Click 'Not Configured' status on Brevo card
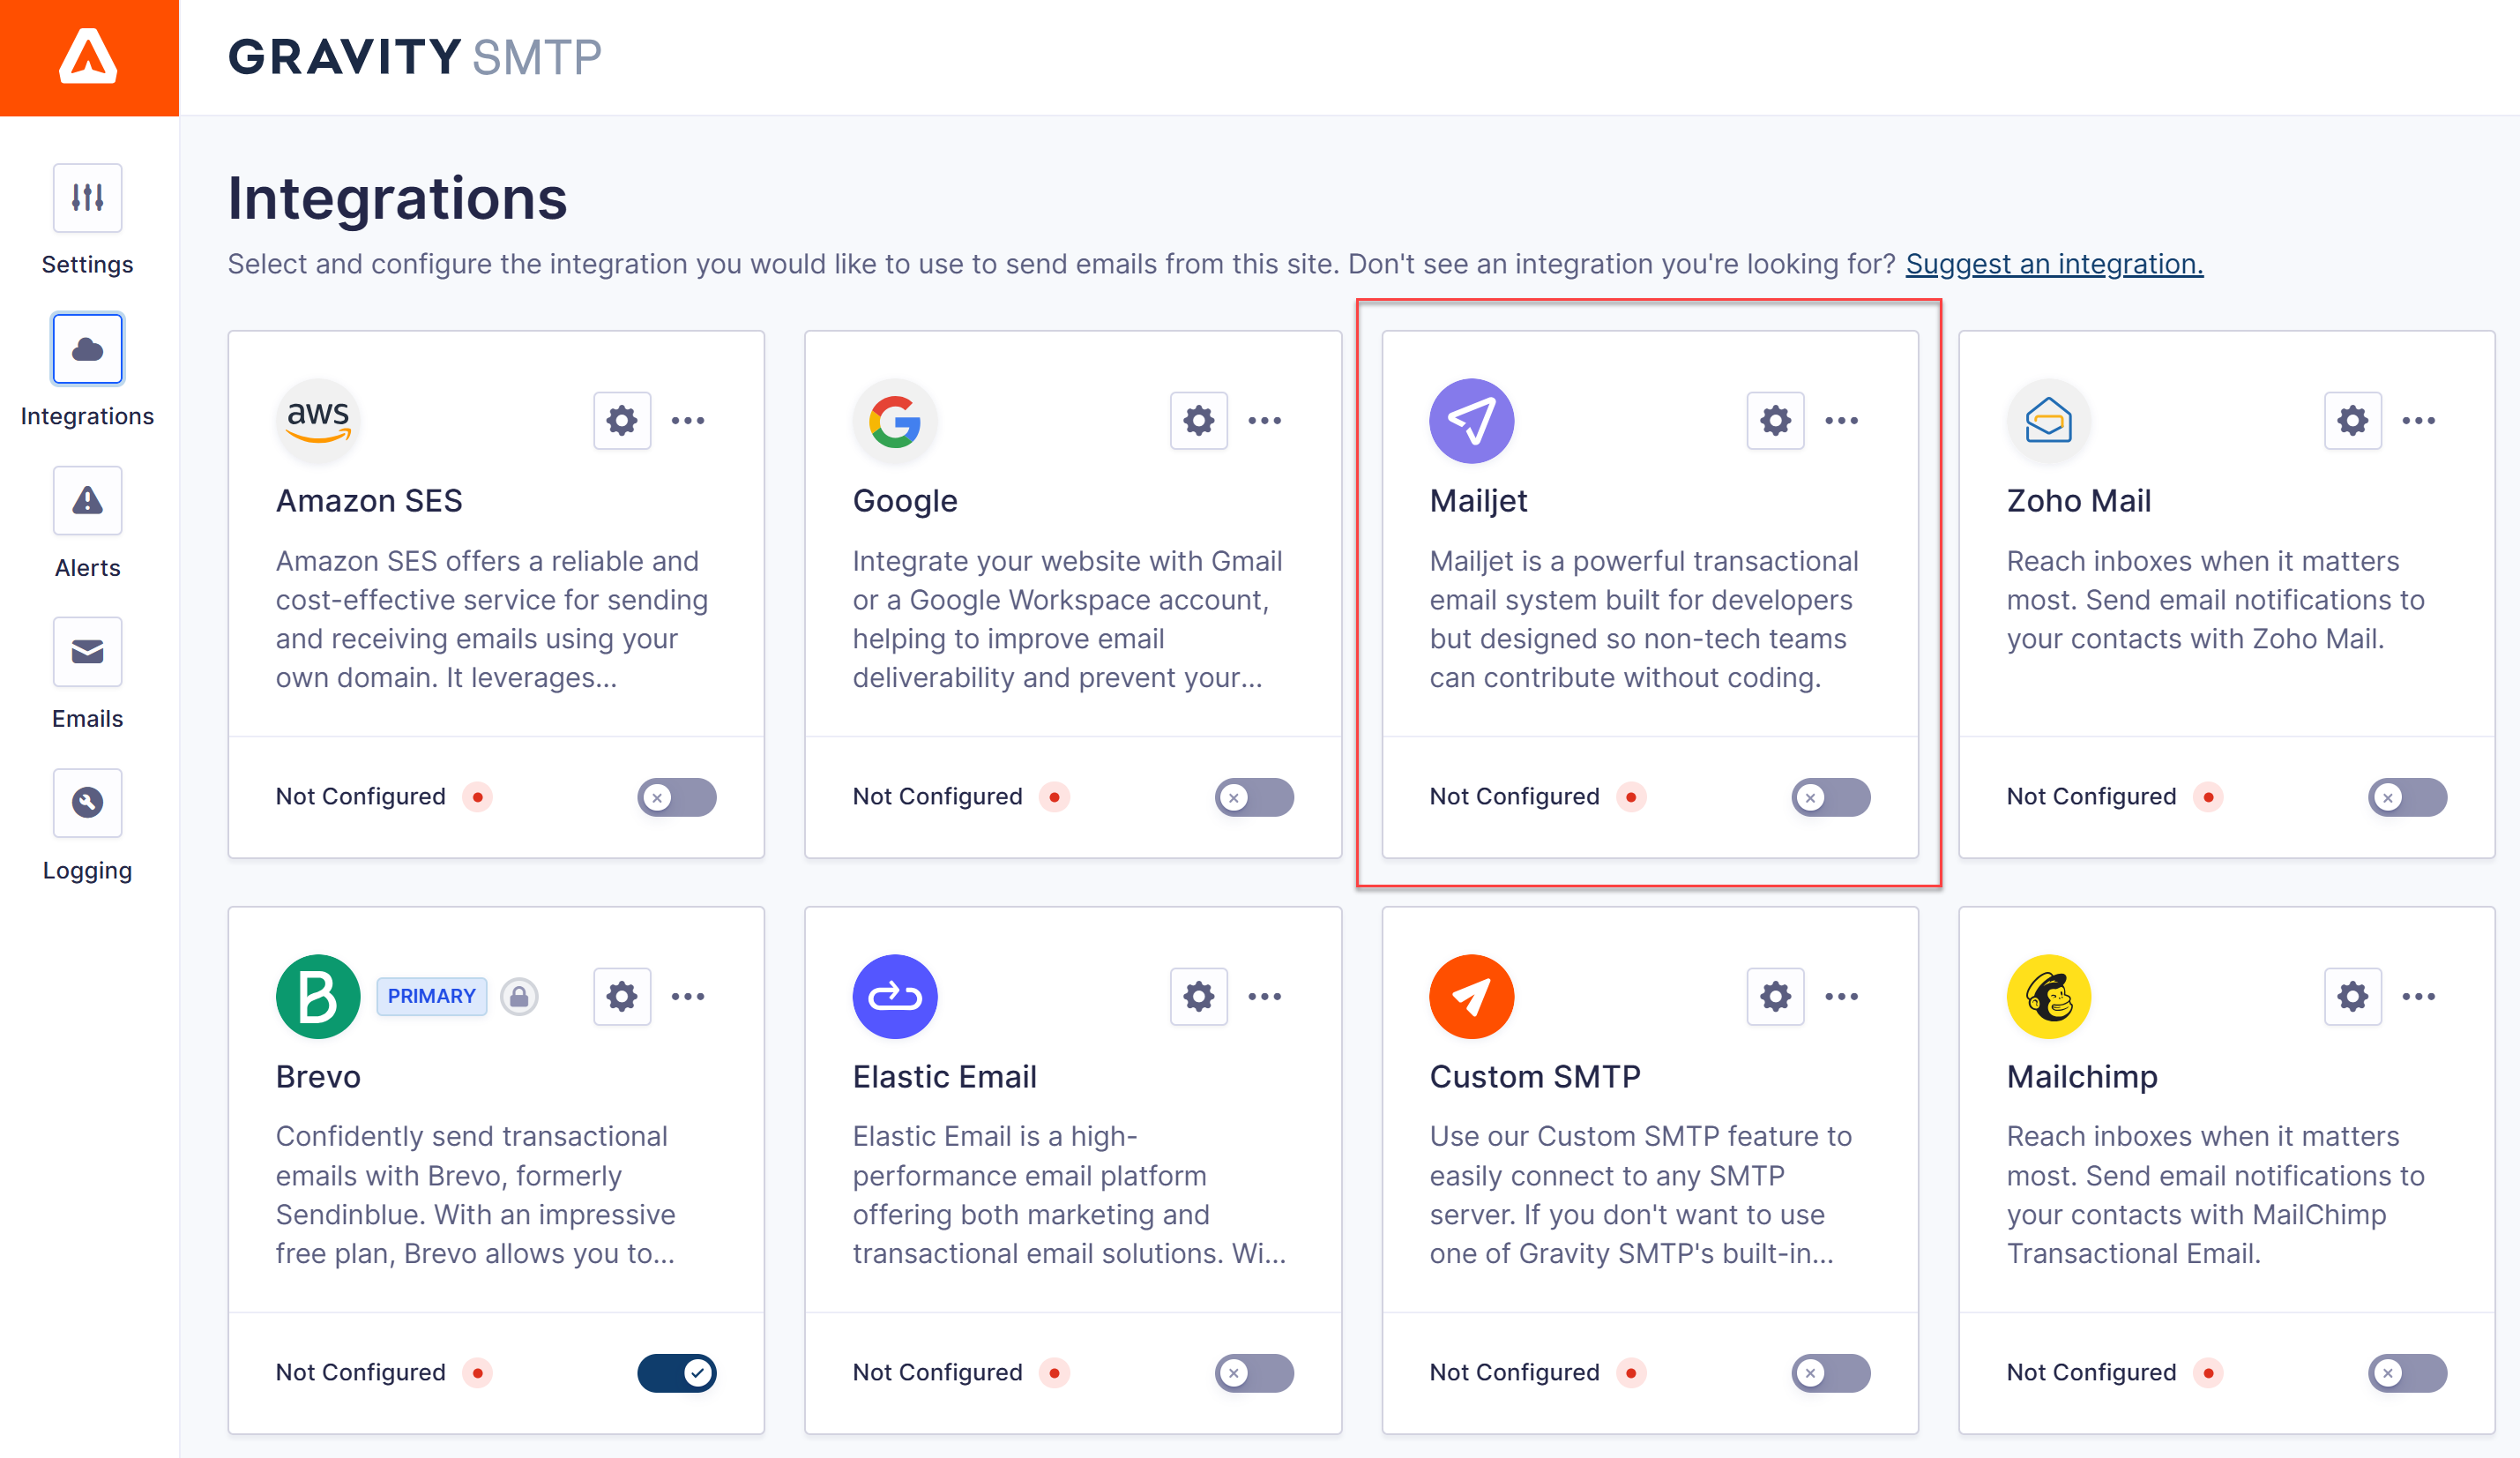Viewport: 2520px width, 1458px height. coord(361,1373)
